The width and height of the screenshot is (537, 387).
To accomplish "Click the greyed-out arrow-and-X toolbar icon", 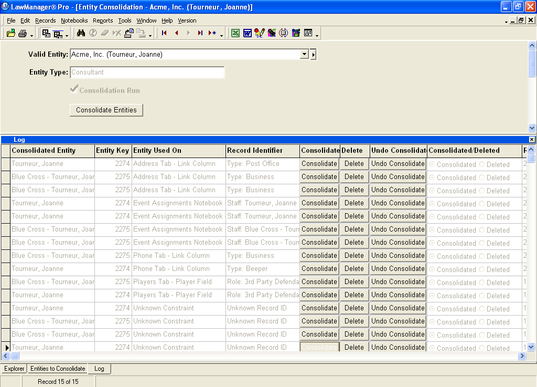I will tap(117, 33).
